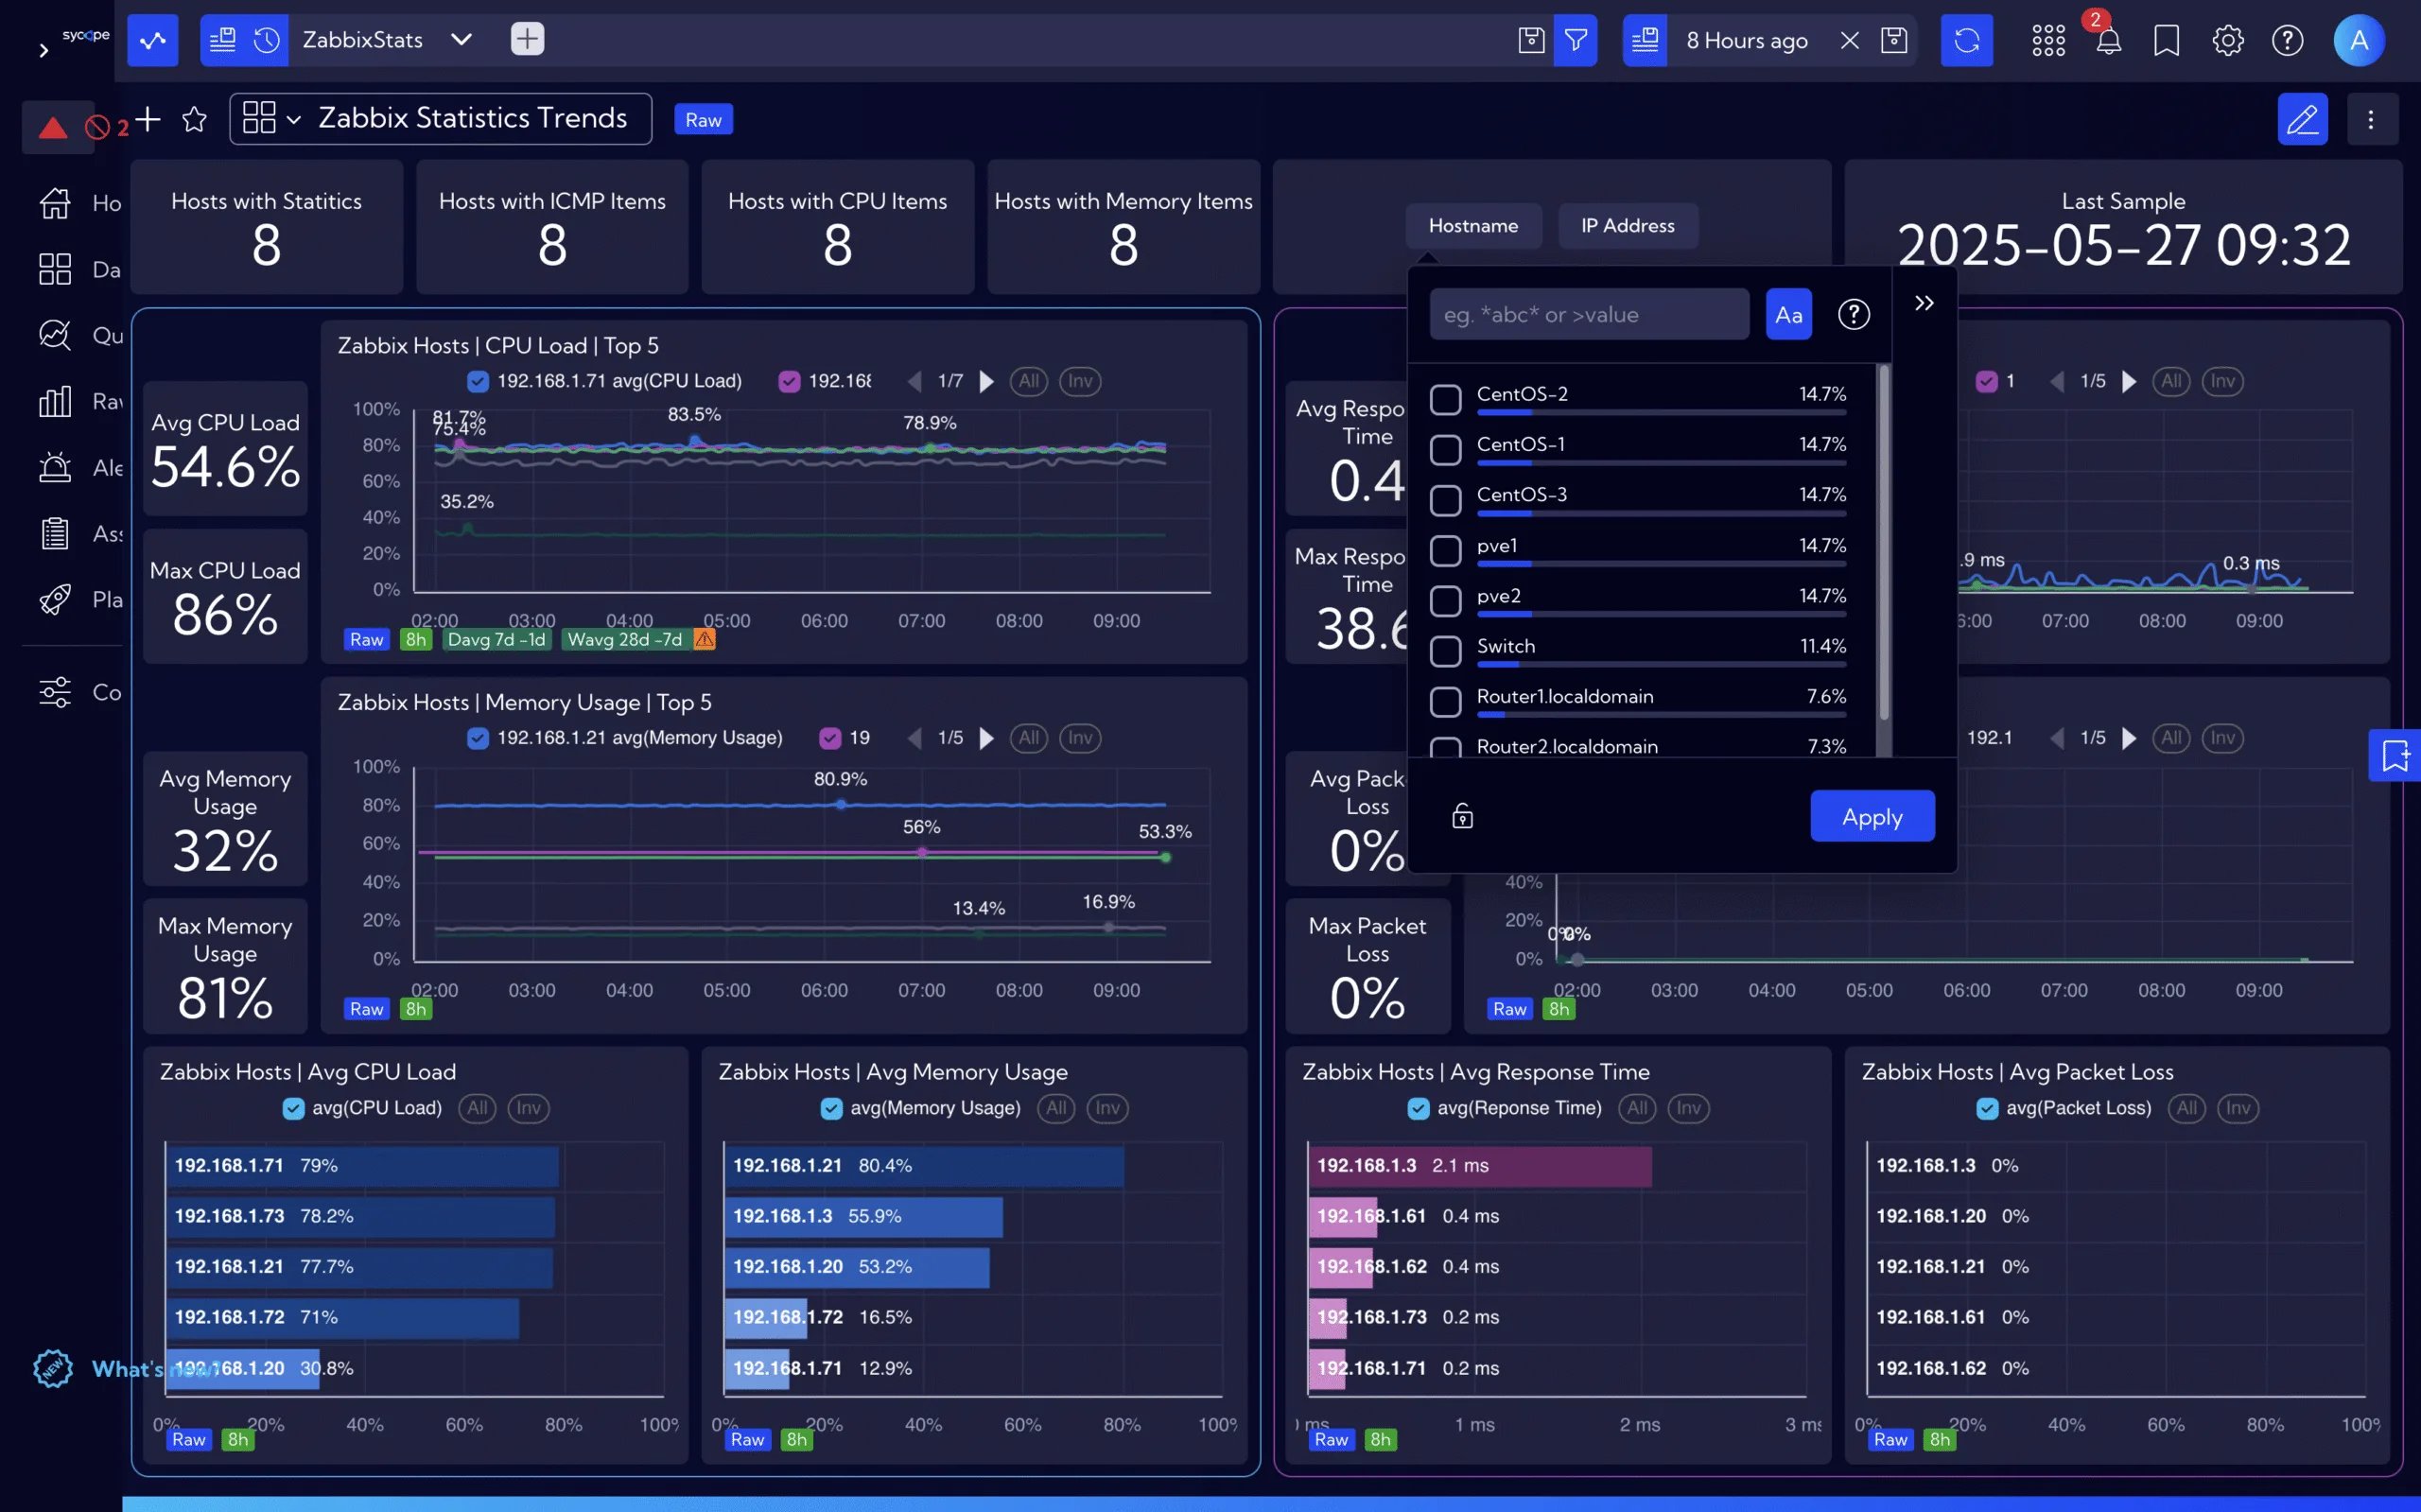
Task: Go to next CPU Load legend page
Action: tap(986, 381)
